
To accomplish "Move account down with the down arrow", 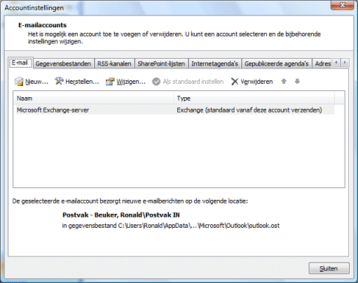I will [297, 81].
